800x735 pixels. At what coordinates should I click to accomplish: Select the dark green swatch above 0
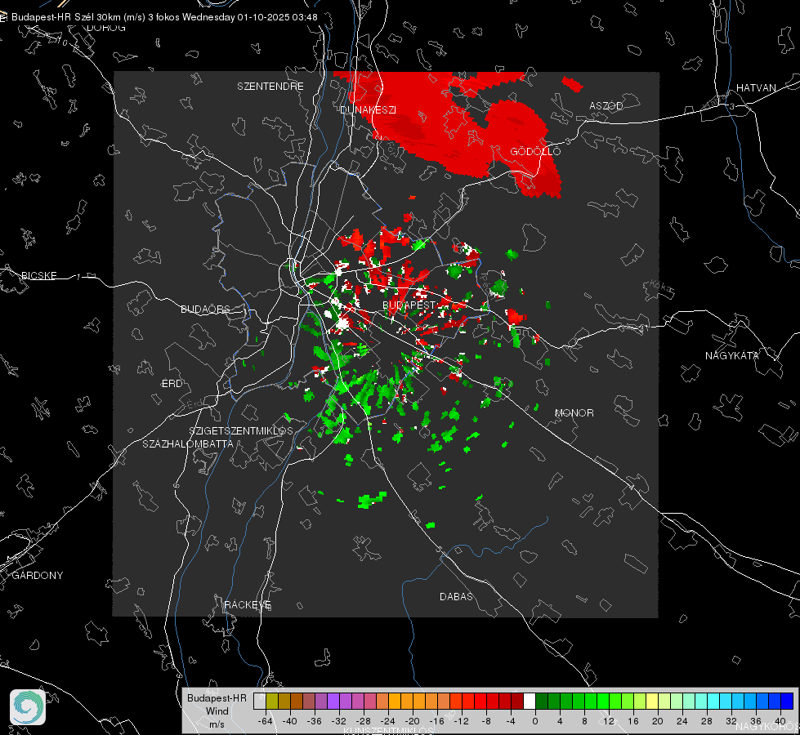click(542, 702)
